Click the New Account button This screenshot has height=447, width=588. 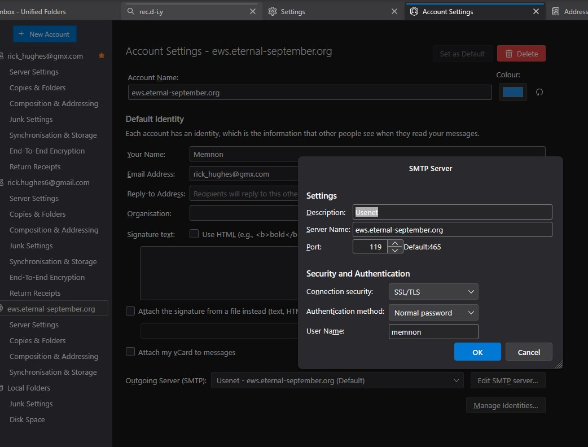44,34
